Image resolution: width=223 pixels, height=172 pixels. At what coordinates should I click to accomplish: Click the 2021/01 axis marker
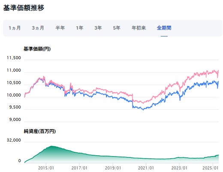(146, 168)
